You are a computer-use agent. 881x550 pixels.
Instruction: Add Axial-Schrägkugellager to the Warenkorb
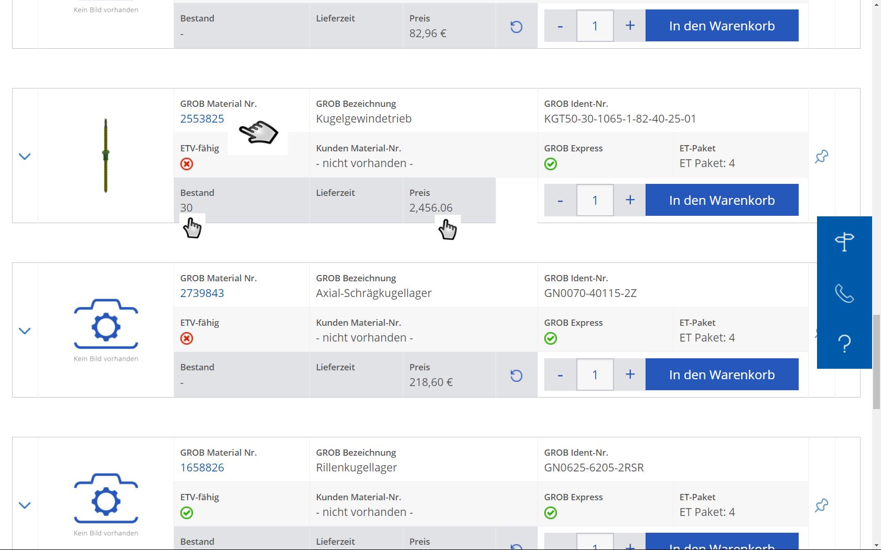point(722,374)
